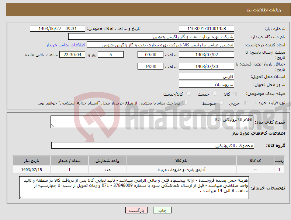Screen dimensions: 291x220
Task: Select the کالا radio button
Action: tap(236, 93)
